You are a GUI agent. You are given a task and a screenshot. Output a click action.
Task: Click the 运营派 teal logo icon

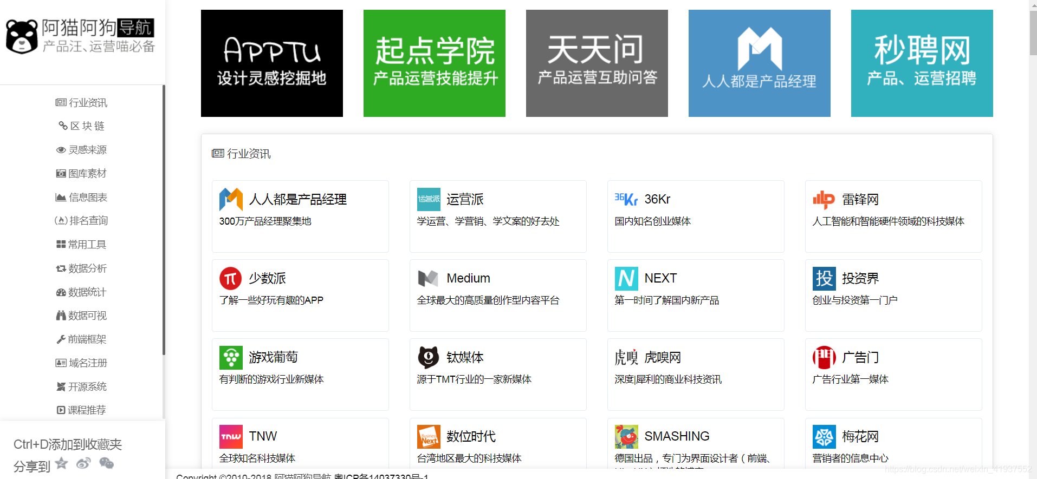[x=429, y=200]
